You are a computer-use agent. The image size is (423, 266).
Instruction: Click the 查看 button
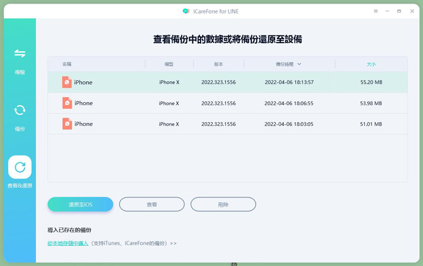coord(152,205)
